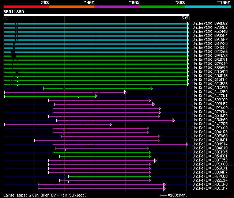The width and height of the screenshot is (234, 198).
Task: Open the UniRef100_Q94CJ9 label
Action: coord(210,148)
